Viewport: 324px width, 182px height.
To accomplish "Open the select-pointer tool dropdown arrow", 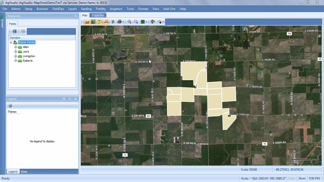I will (x=163, y=22).
